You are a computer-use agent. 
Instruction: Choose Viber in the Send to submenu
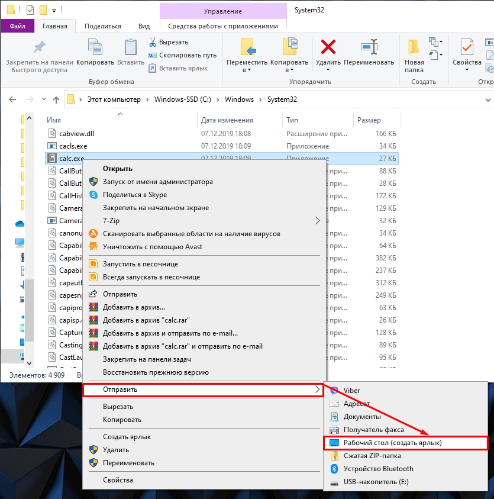pos(351,391)
